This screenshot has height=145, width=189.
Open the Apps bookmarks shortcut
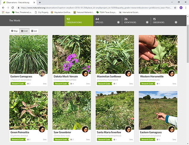click(6, 12)
